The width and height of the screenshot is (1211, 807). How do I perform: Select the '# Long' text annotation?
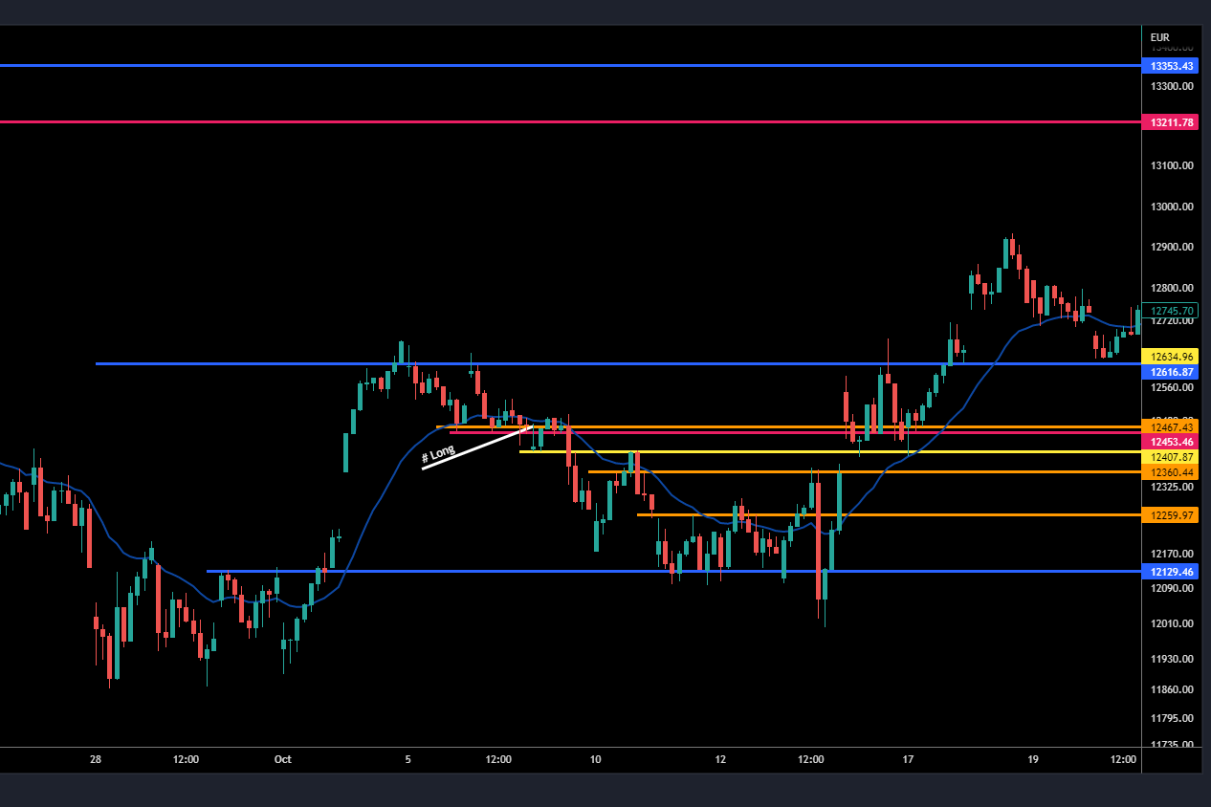point(438,453)
